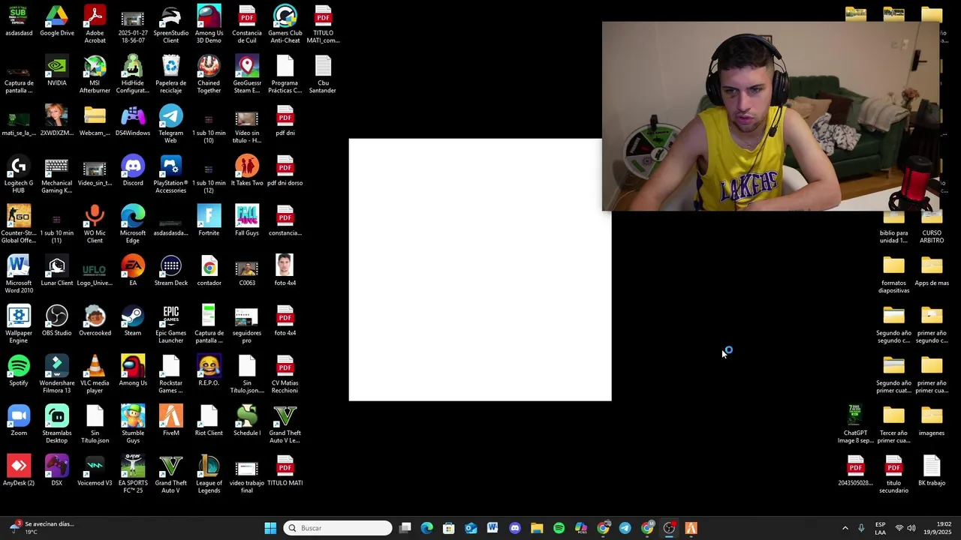Screen dimensions: 961x540
Task: Select the Chained Together game icon
Action: coord(209,74)
